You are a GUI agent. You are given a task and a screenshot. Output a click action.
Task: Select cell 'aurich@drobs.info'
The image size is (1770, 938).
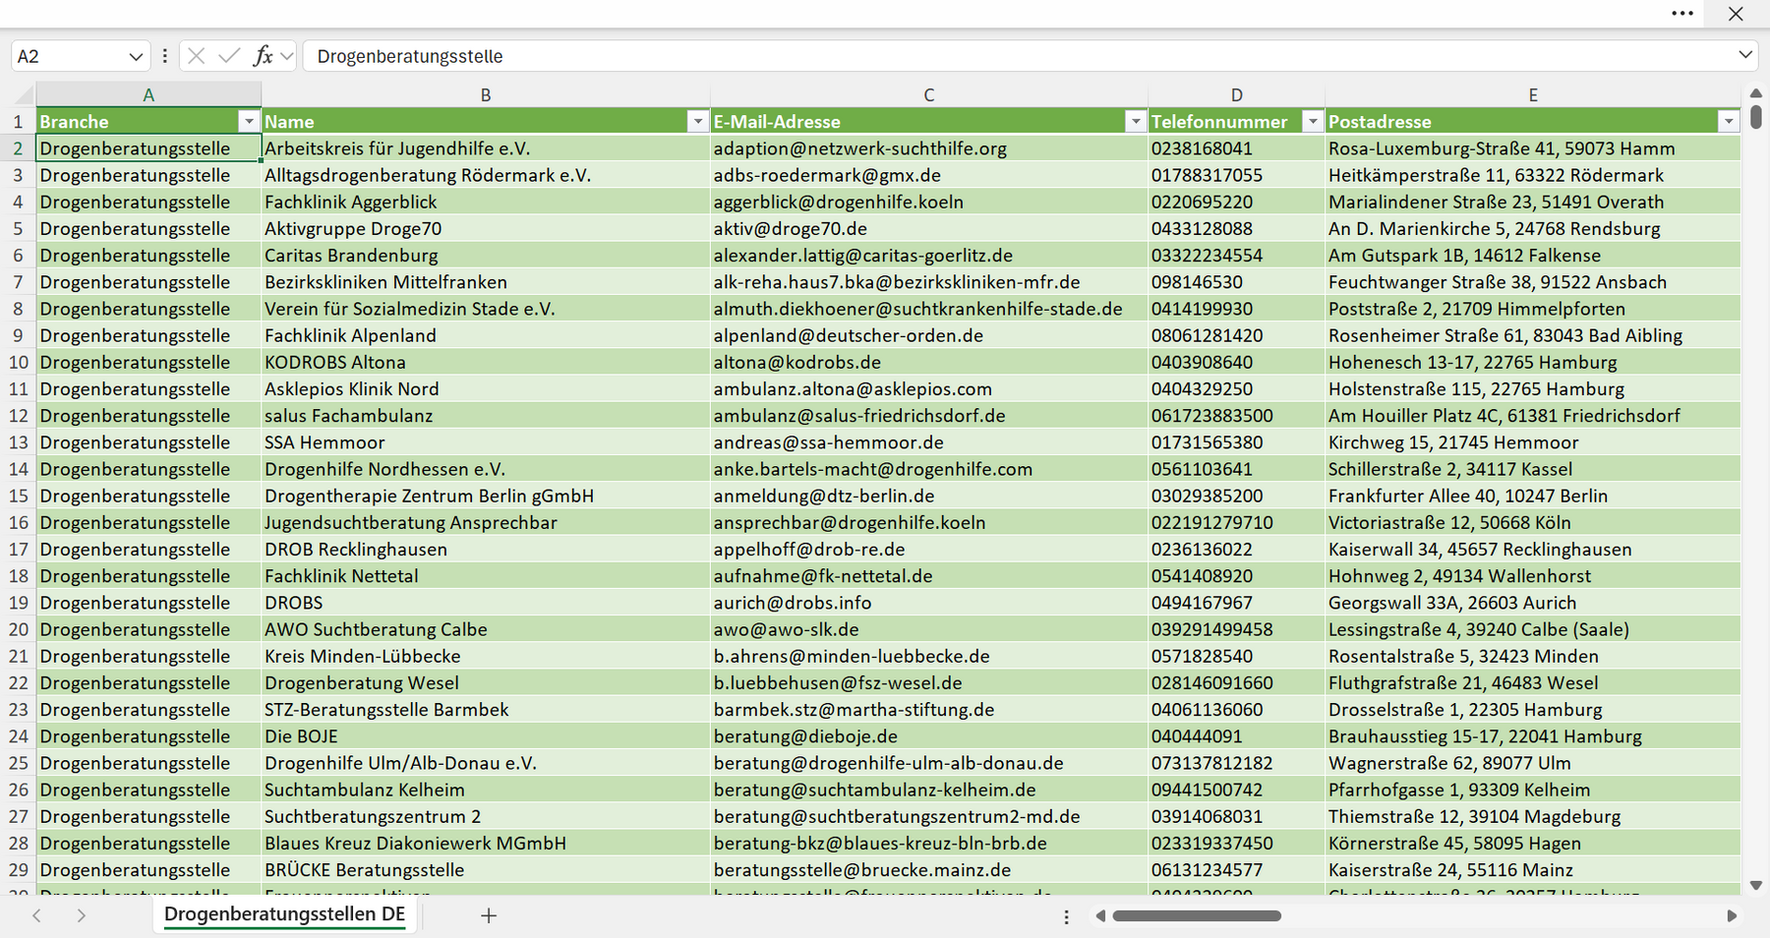point(928,602)
